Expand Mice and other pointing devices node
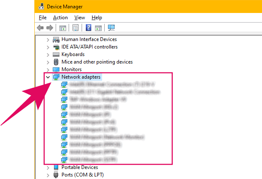 click(x=48, y=62)
